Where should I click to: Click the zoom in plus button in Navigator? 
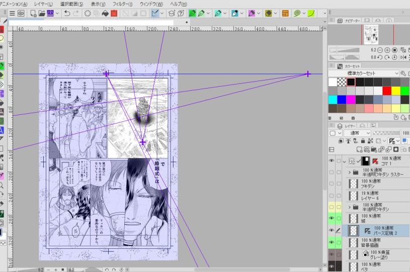click(x=387, y=50)
